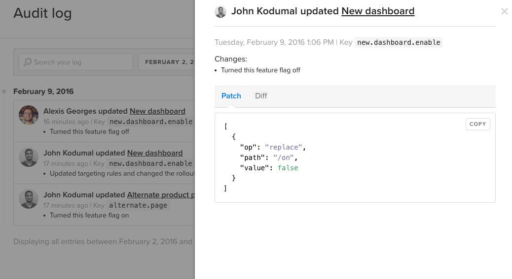Switch to the Diff tab
This screenshot has height=279, width=512.
pos(261,96)
